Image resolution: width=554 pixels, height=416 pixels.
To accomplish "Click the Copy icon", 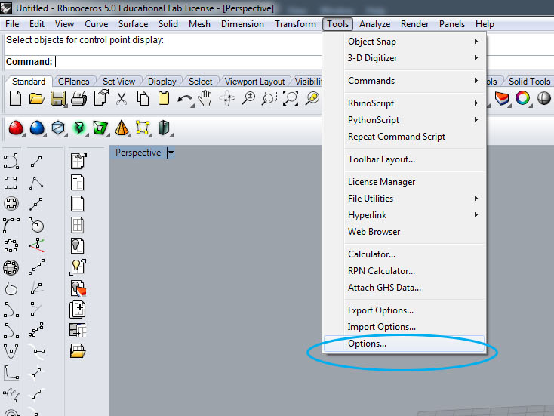I will click(143, 98).
